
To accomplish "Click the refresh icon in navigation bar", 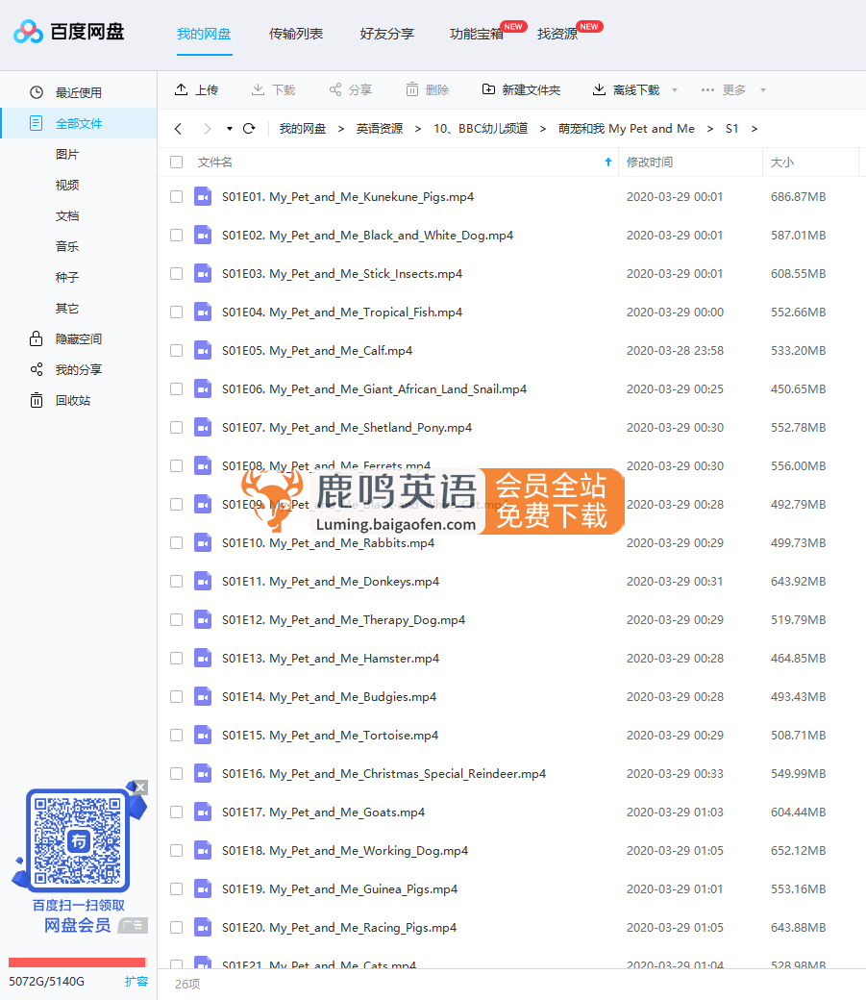I will point(249,129).
